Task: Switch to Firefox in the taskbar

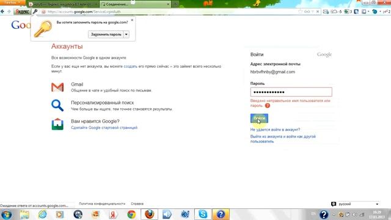Action: pos(149,215)
